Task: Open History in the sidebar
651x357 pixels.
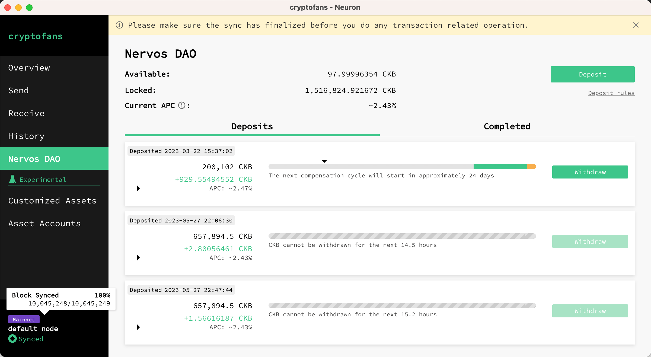Action: point(26,136)
